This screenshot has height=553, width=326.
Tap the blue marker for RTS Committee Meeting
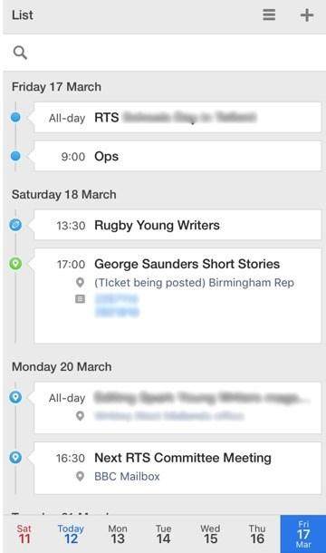tap(15, 458)
